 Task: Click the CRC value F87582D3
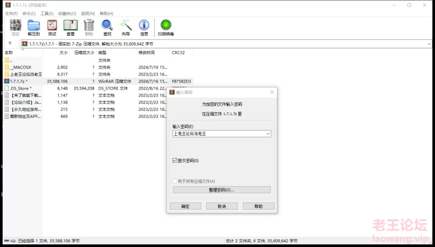coord(182,81)
